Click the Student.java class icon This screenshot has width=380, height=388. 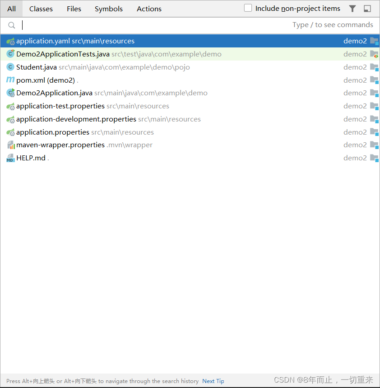(10, 67)
